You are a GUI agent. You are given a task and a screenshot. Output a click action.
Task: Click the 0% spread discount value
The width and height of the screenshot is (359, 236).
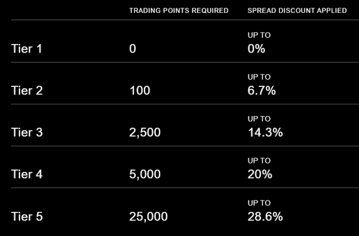[257, 49]
